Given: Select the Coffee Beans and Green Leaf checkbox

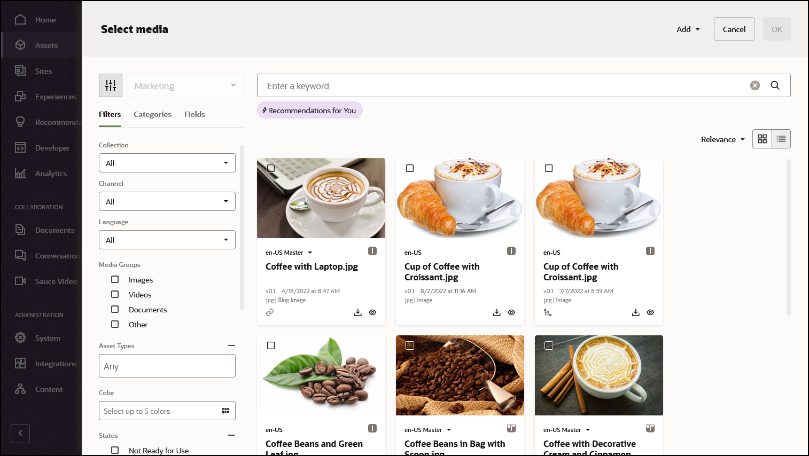Looking at the screenshot, I should click(271, 345).
